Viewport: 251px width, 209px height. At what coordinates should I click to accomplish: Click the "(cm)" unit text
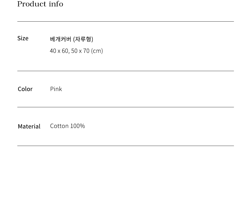(x=97, y=51)
